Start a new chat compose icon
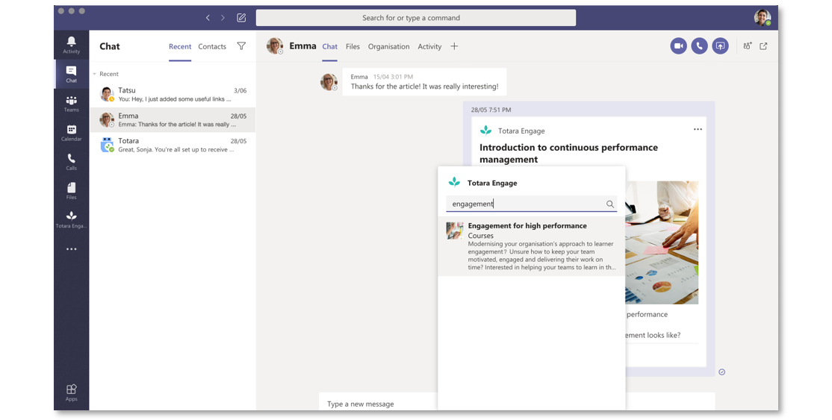 241,17
